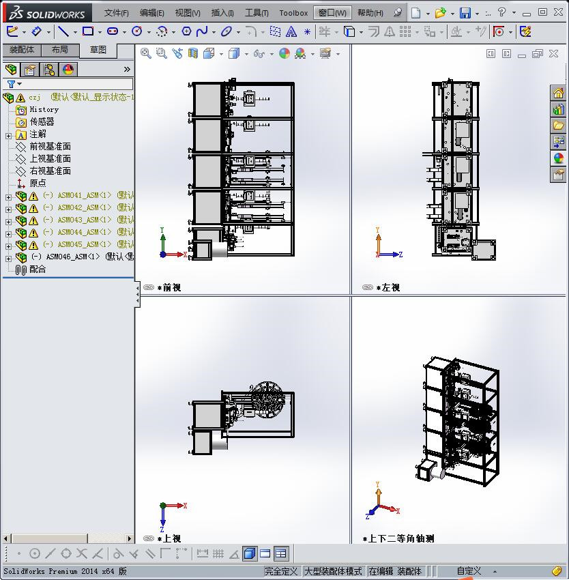Click Convert Entities cube icon

349,32
